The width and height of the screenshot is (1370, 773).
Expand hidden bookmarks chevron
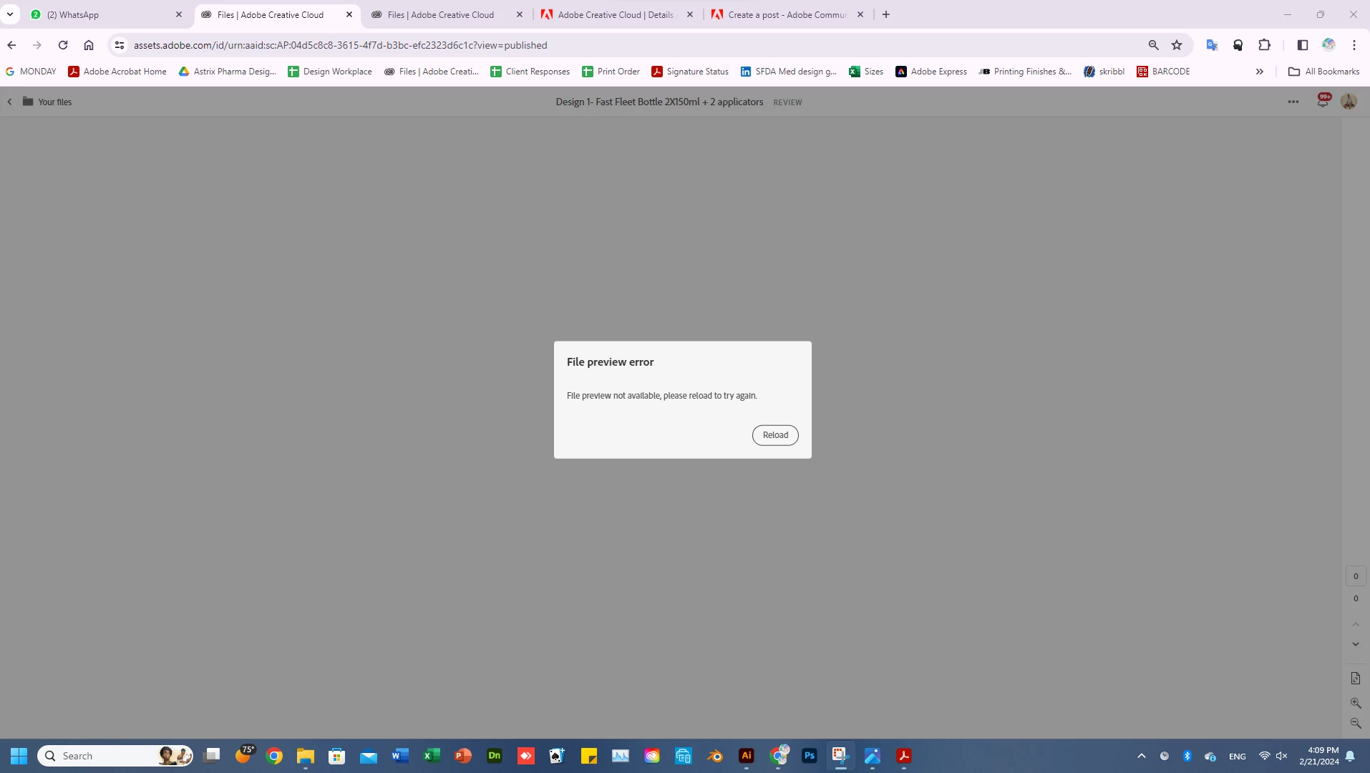(1259, 72)
